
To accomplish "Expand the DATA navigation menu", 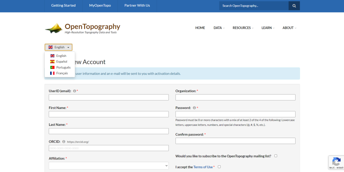I will [x=219, y=28].
